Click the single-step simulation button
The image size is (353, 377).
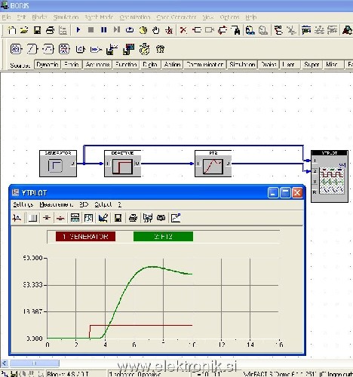[x=116, y=30]
